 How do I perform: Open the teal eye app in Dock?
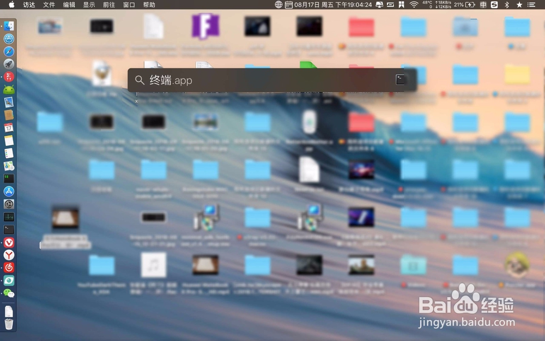pyautogui.click(x=9, y=280)
